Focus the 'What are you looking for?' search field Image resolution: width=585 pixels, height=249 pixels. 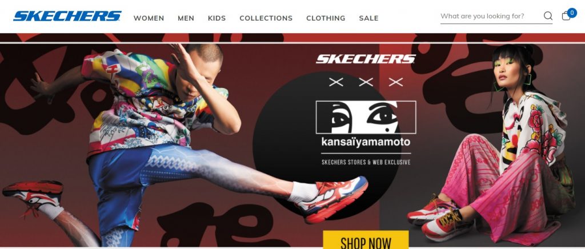491,16
